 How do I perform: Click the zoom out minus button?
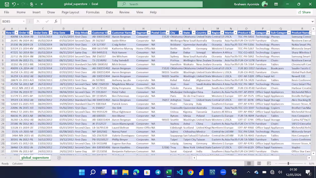[x=276, y=163]
